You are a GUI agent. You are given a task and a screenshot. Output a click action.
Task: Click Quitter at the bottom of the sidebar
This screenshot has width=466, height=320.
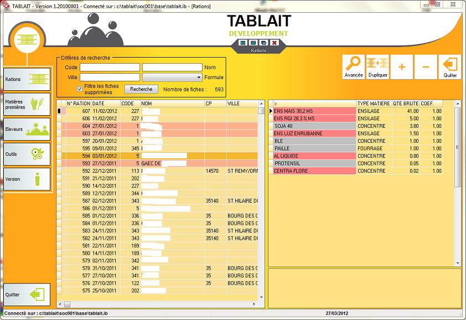click(27, 295)
